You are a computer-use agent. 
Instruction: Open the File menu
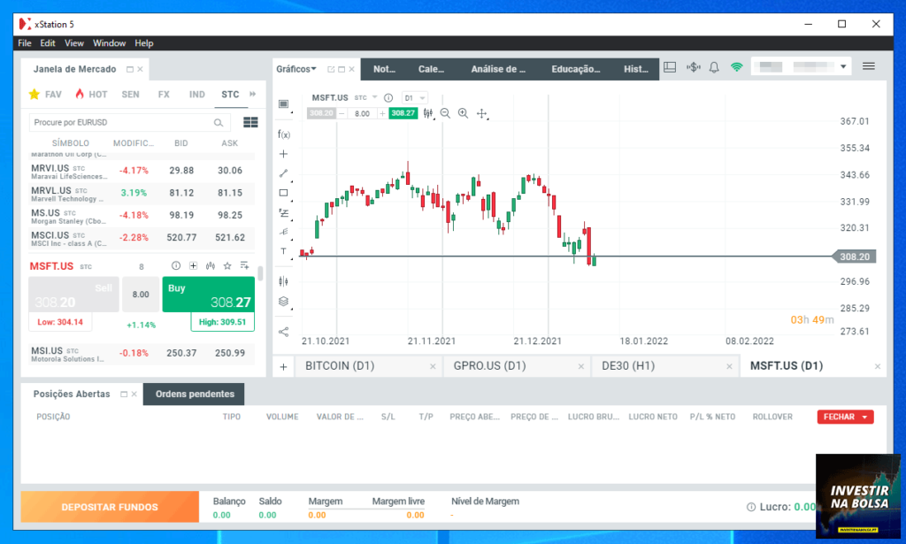(24, 43)
